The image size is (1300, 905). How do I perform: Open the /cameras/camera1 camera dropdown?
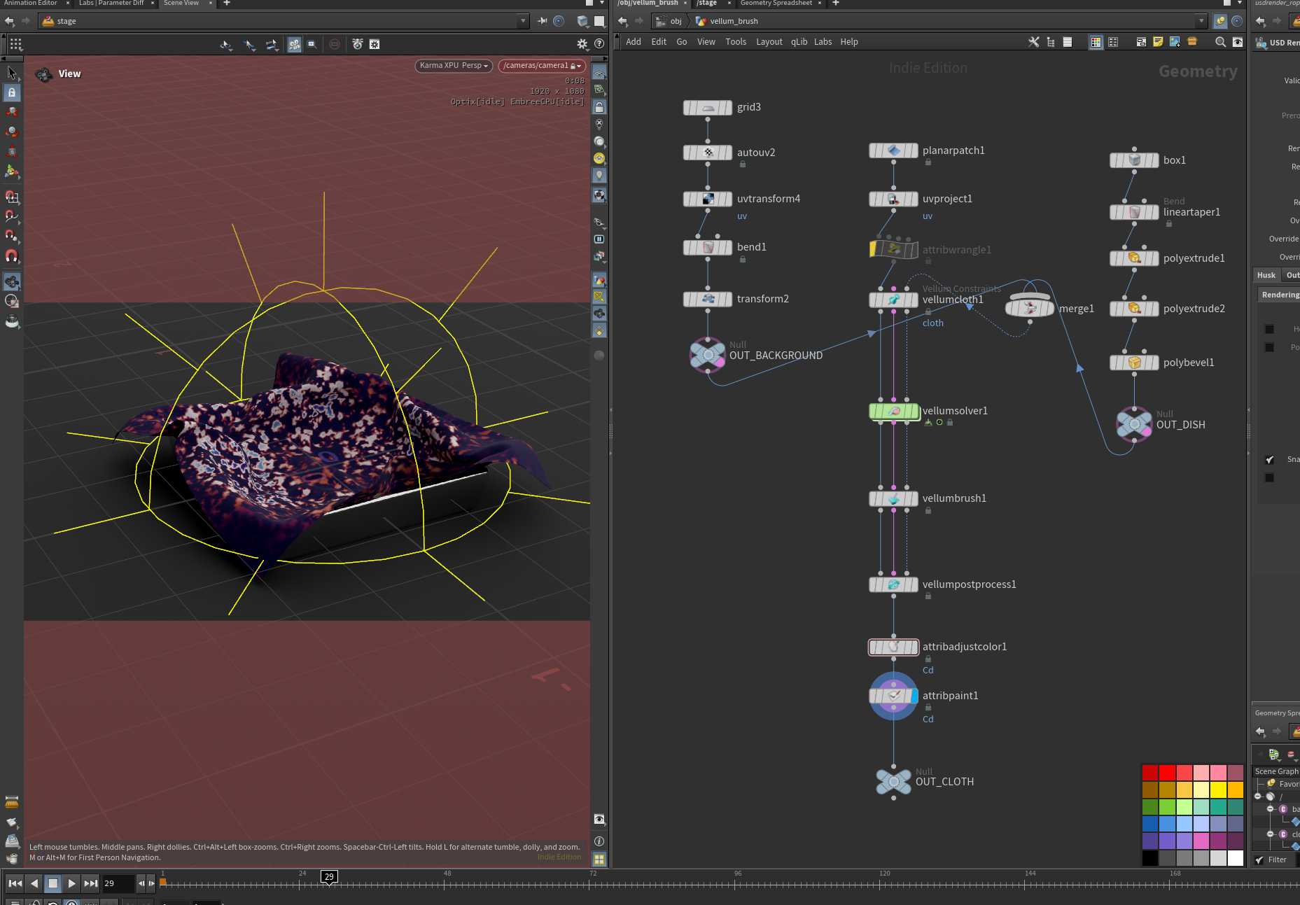tap(542, 66)
